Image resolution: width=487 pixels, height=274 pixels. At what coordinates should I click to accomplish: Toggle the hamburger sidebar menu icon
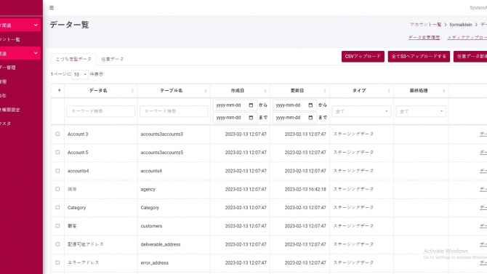point(52,8)
